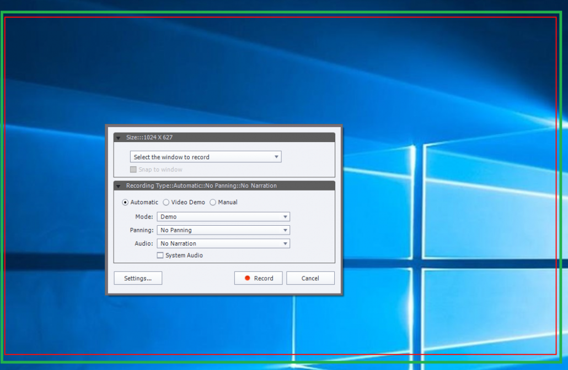Image resolution: width=568 pixels, height=370 pixels.
Task: Collapse the Recording Type section triangle
Action: [x=118, y=186]
